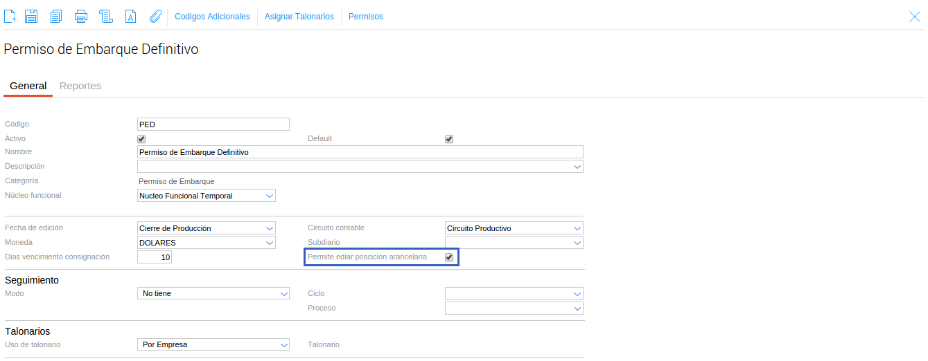The width and height of the screenshot is (928, 361).
Task: Click the new document icon
Action: click(x=10, y=17)
